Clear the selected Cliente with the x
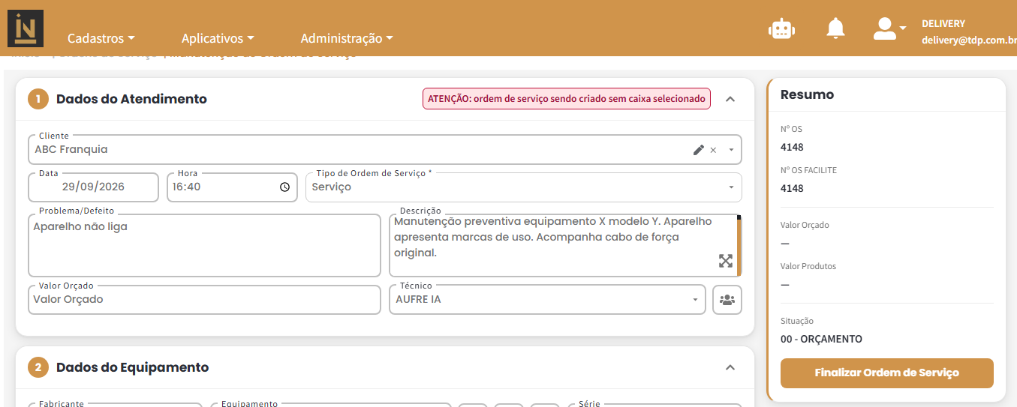 point(713,150)
